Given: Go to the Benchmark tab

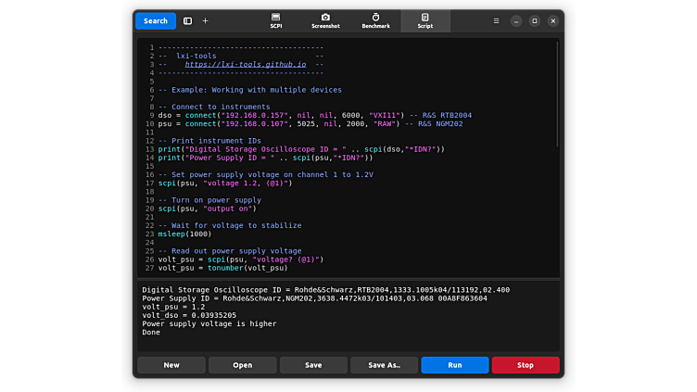Looking at the screenshot, I should tap(375, 20).
